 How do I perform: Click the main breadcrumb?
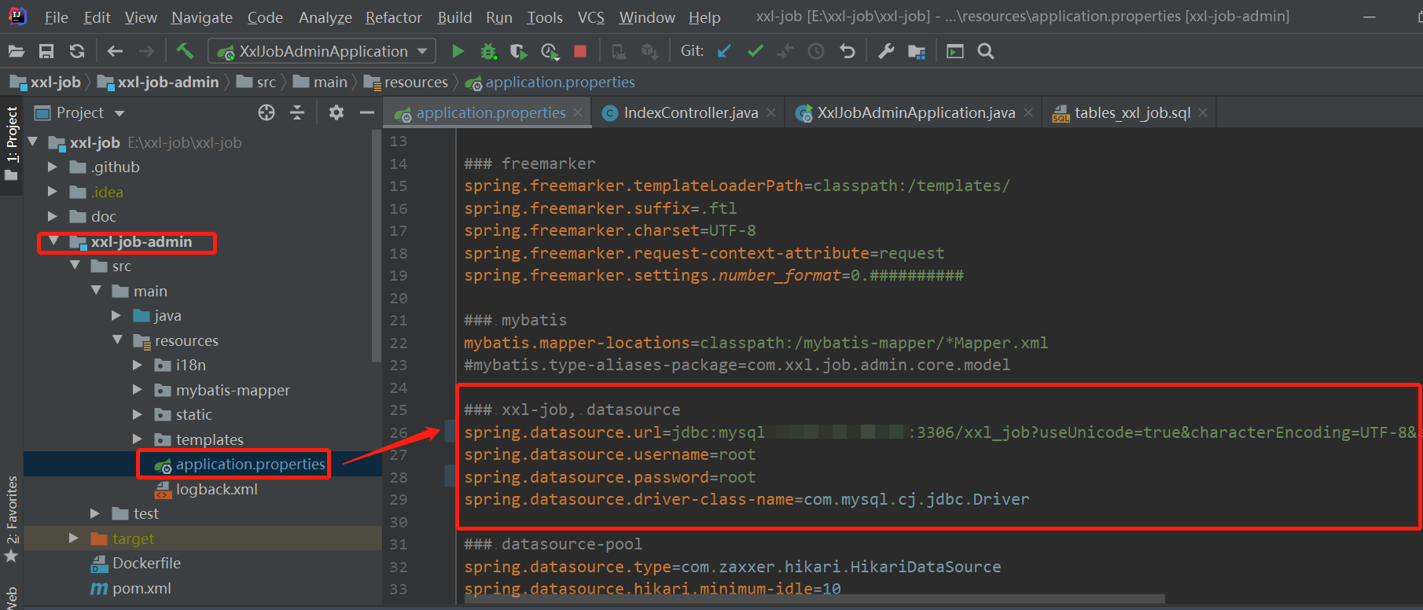click(321, 82)
